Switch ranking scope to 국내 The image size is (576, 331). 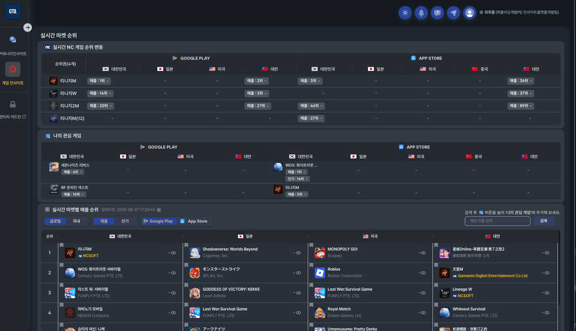point(76,221)
